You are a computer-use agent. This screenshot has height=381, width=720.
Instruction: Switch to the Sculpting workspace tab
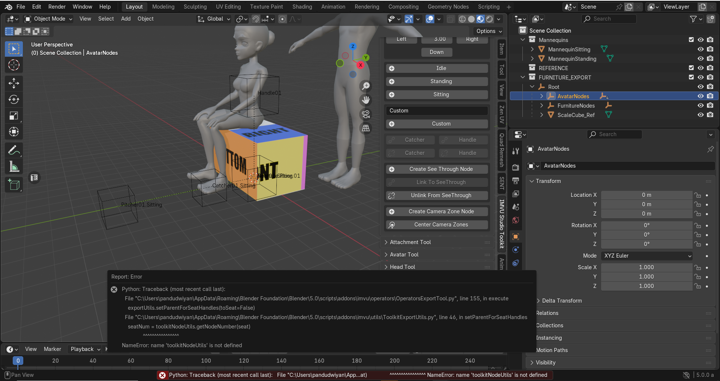tap(195, 7)
